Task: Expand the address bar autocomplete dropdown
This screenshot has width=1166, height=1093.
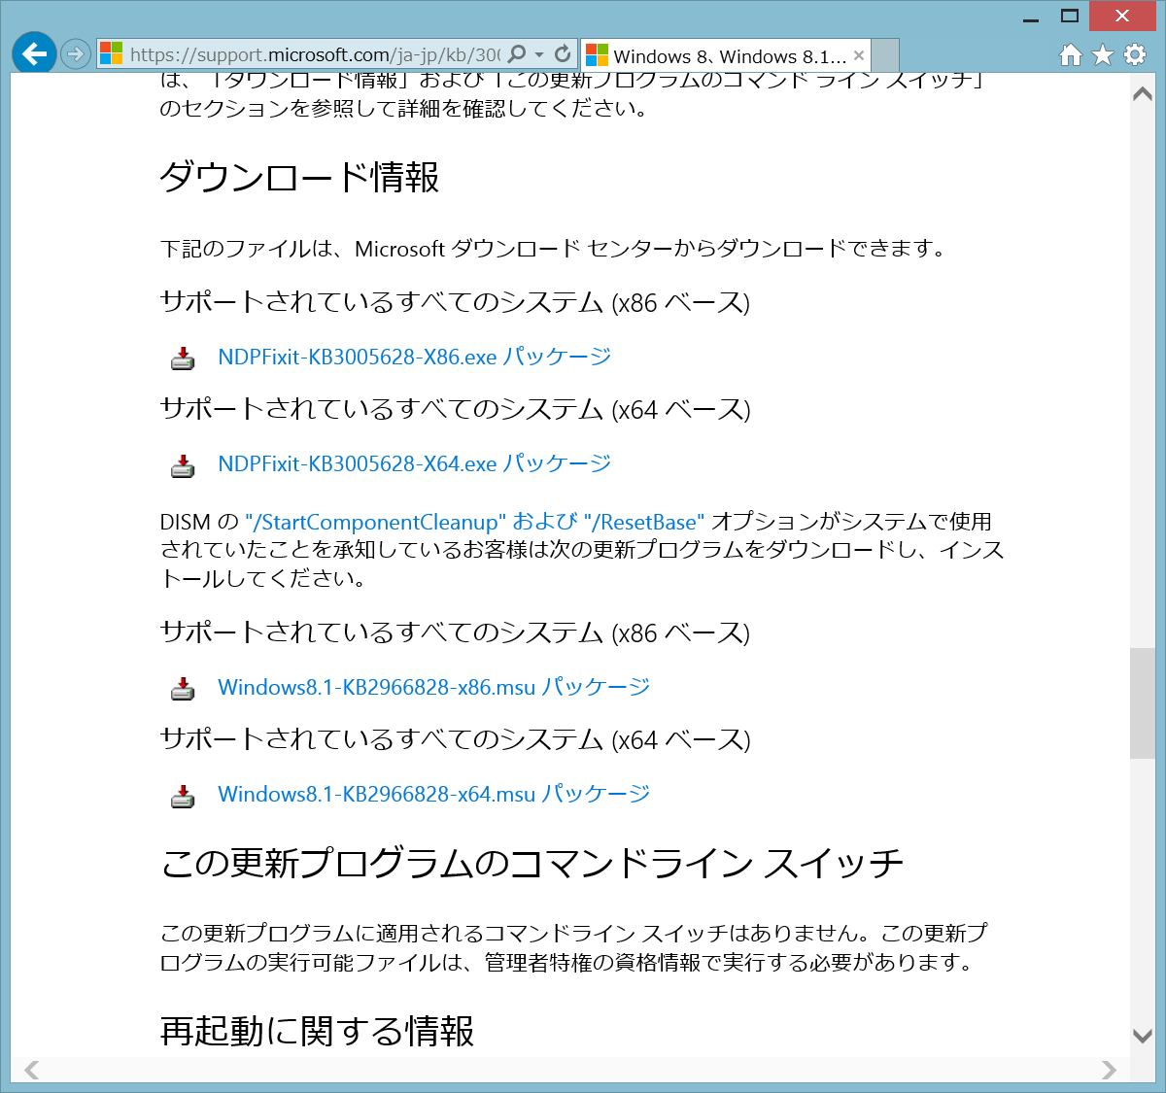Action: coord(539,55)
